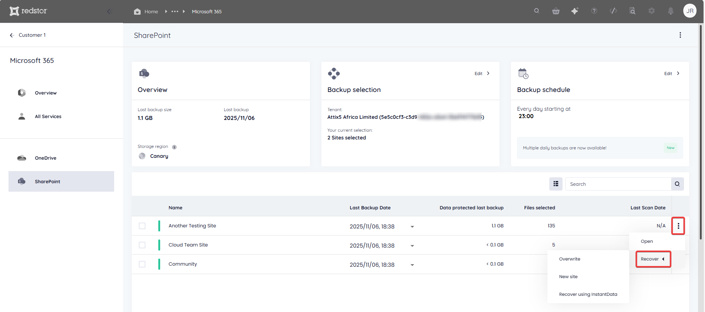
Task: Click the New badge on daily backups banner
Action: click(x=670, y=148)
